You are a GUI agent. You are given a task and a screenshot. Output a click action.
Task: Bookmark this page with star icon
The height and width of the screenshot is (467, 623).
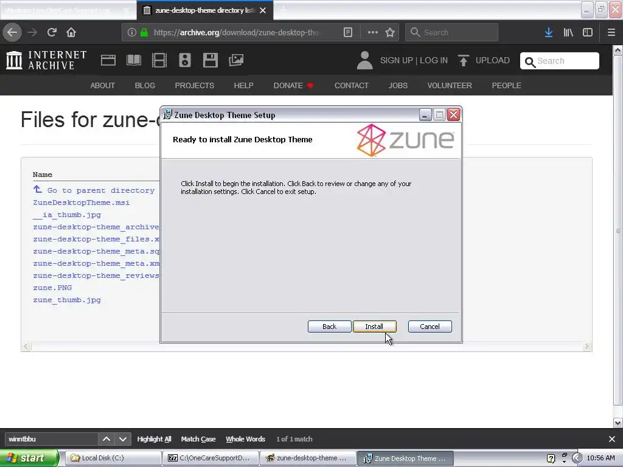[x=390, y=32]
